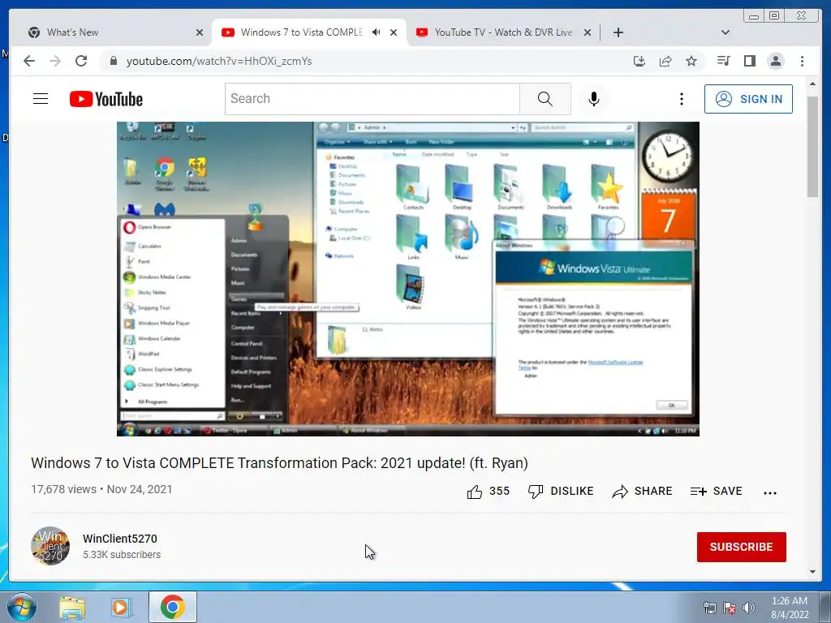Toggle Chrome side panel
Screen dimensions: 831x623
749,61
